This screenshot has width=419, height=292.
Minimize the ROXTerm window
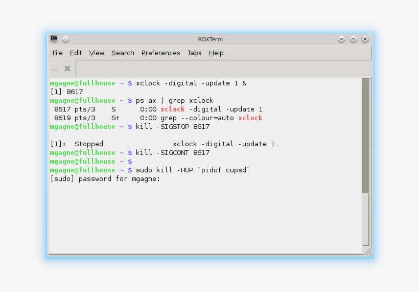tap(341, 39)
